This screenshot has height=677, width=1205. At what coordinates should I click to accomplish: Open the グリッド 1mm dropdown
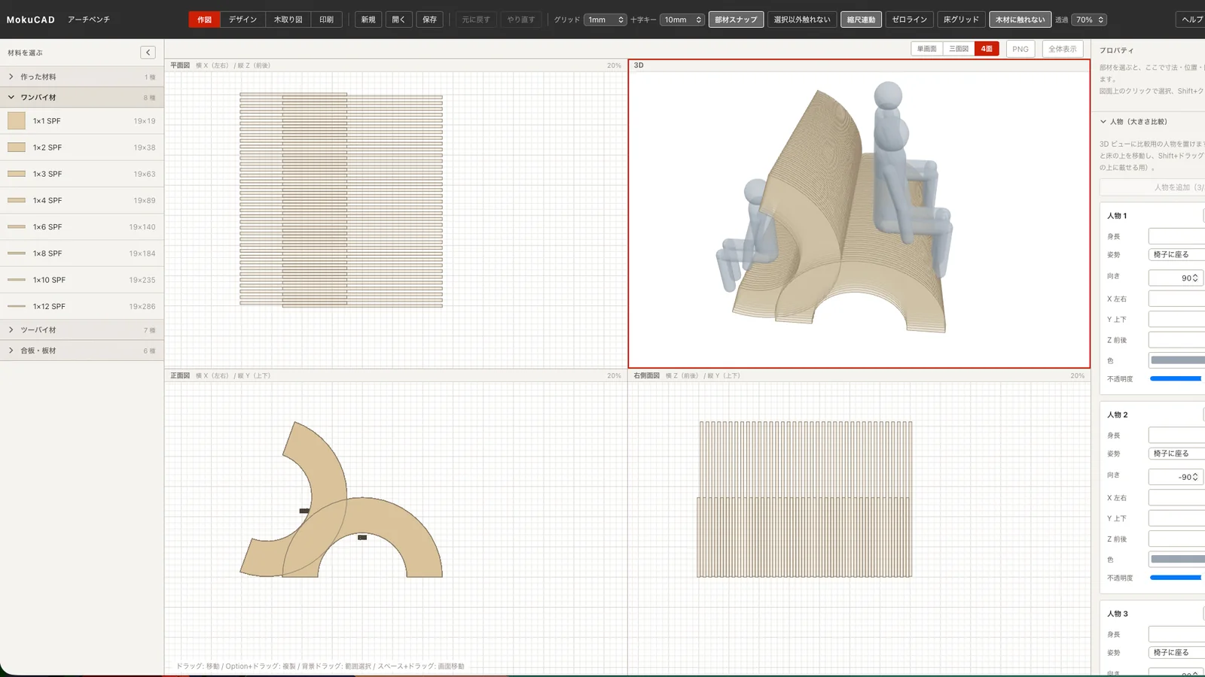606,20
